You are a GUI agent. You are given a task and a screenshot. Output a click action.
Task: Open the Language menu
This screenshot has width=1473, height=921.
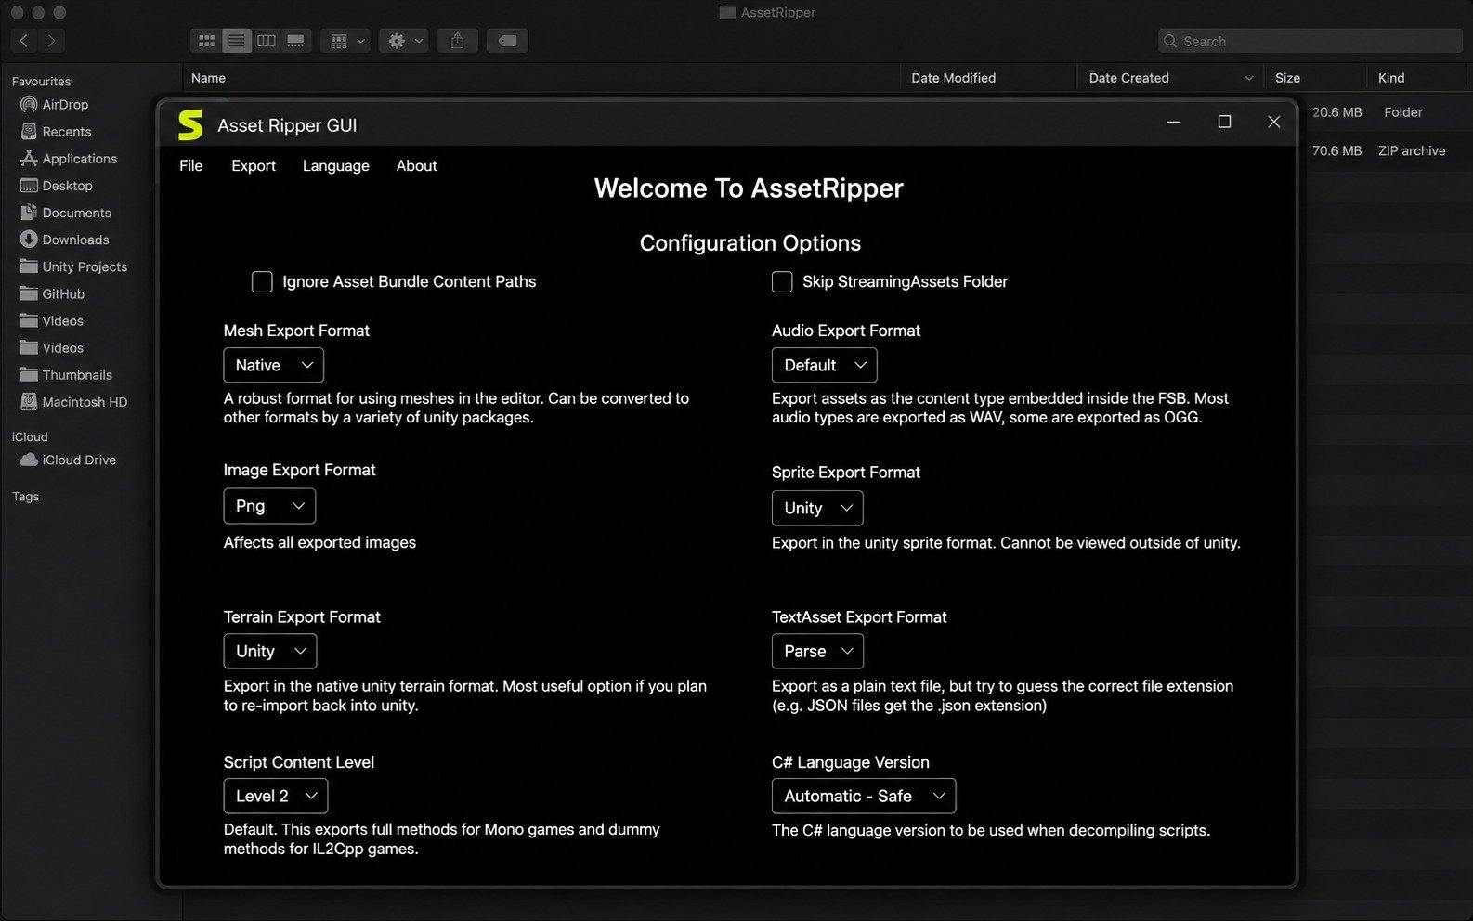(x=336, y=165)
